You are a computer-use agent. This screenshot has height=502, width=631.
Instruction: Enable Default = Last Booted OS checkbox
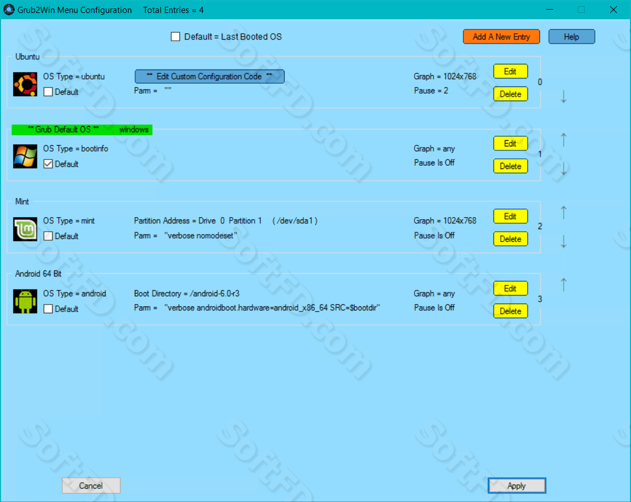(175, 37)
